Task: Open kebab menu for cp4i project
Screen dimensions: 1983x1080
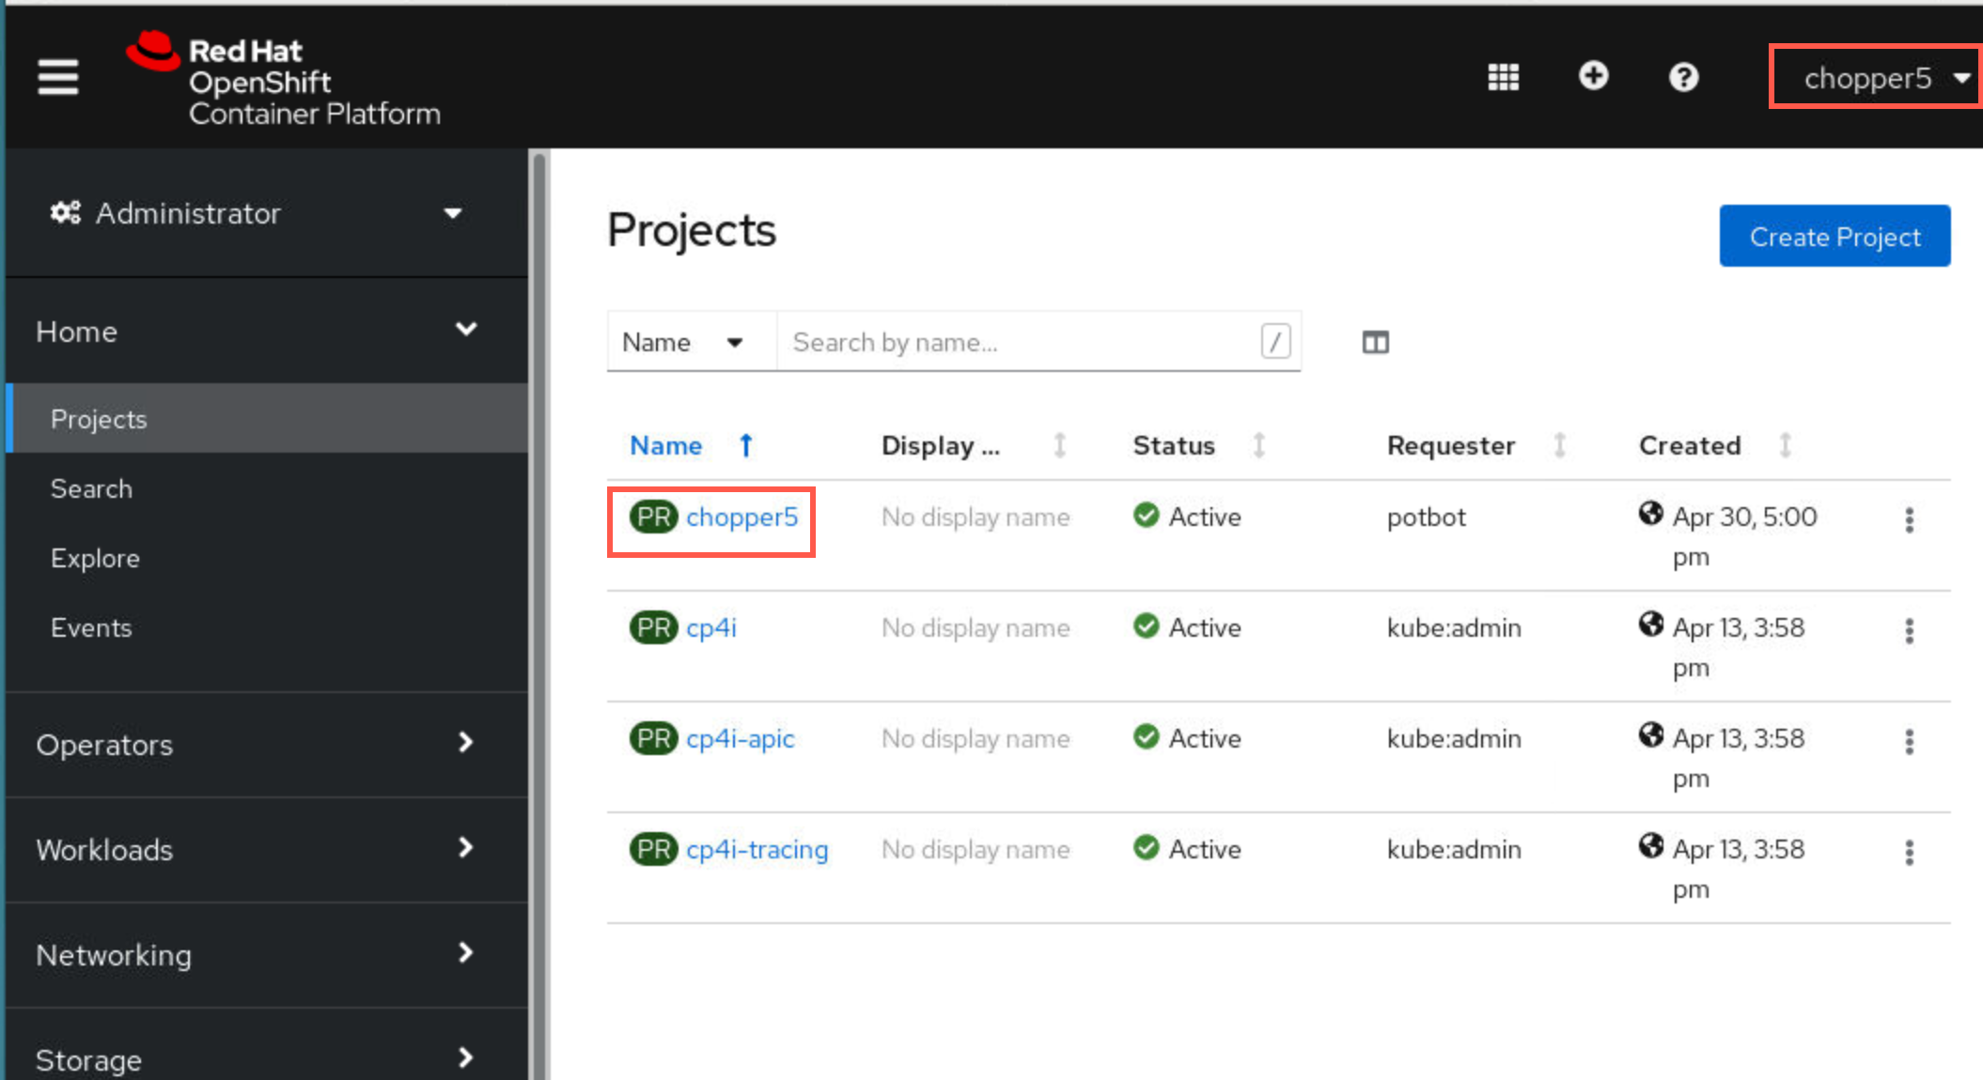Action: pyautogui.click(x=1909, y=630)
